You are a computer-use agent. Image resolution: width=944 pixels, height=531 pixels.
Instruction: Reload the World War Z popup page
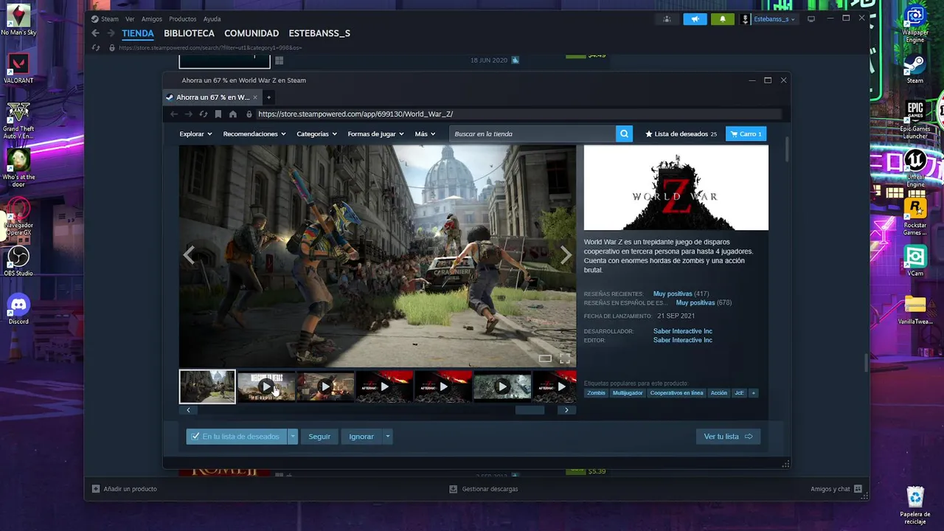[x=204, y=114]
